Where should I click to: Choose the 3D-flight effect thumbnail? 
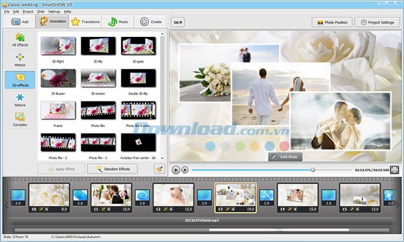pyautogui.click(x=58, y=46)
